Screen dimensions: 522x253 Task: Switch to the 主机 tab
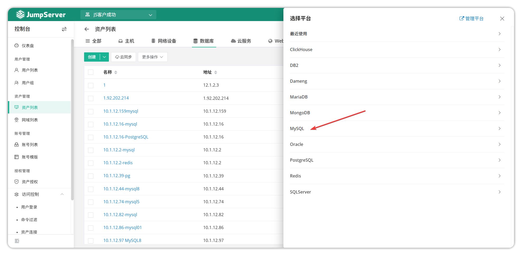(x=127, y=41)
